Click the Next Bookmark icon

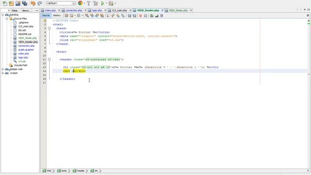click(x=118, y=16)
